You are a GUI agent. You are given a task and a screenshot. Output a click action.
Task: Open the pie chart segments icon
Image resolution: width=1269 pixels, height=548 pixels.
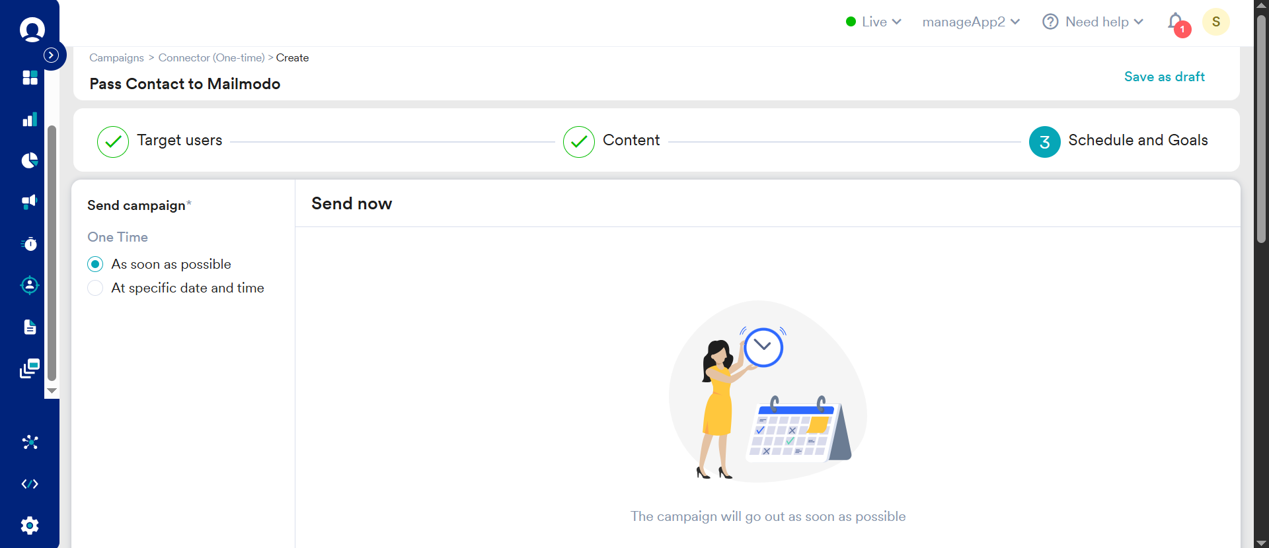(x=30, y=160)
